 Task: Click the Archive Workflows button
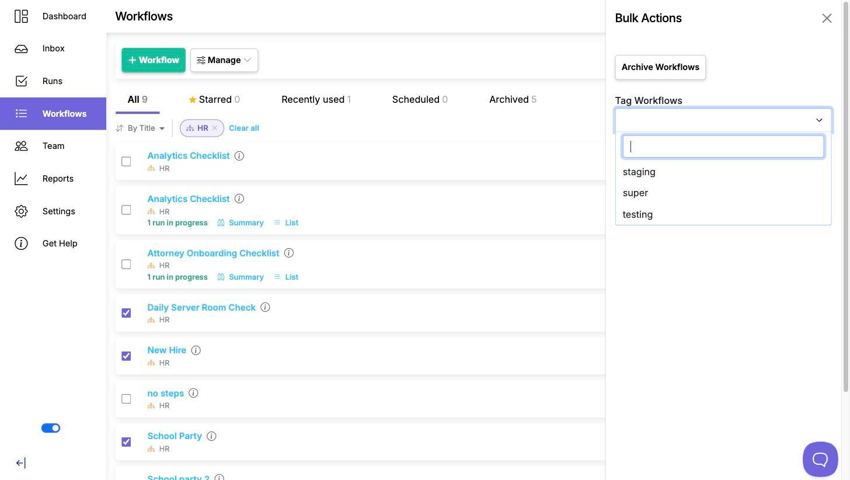660,67
